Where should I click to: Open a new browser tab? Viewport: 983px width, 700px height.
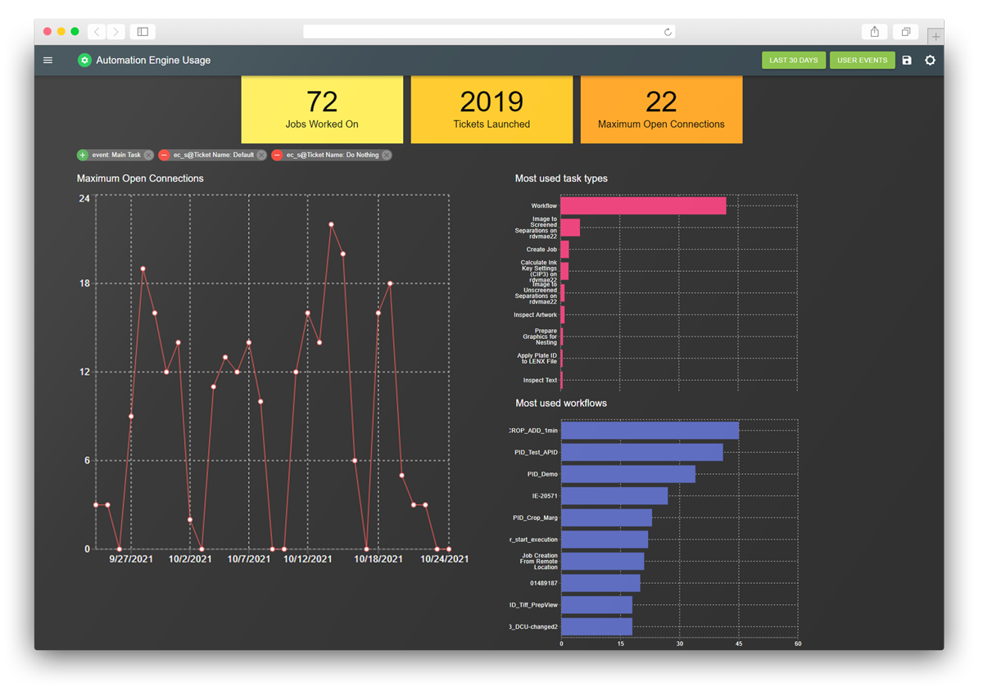935,37
